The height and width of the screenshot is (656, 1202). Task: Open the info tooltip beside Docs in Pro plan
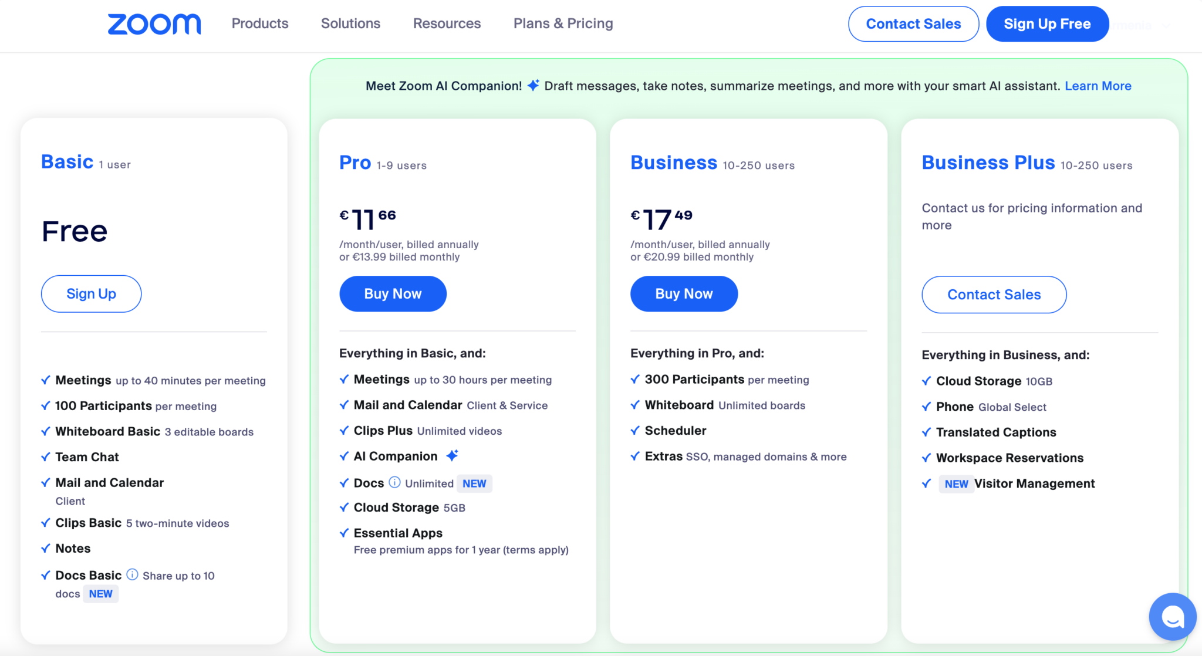393,482
